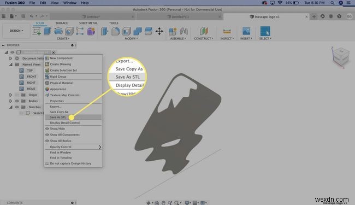Collapse the Named Views folder

tap(10, 65)
